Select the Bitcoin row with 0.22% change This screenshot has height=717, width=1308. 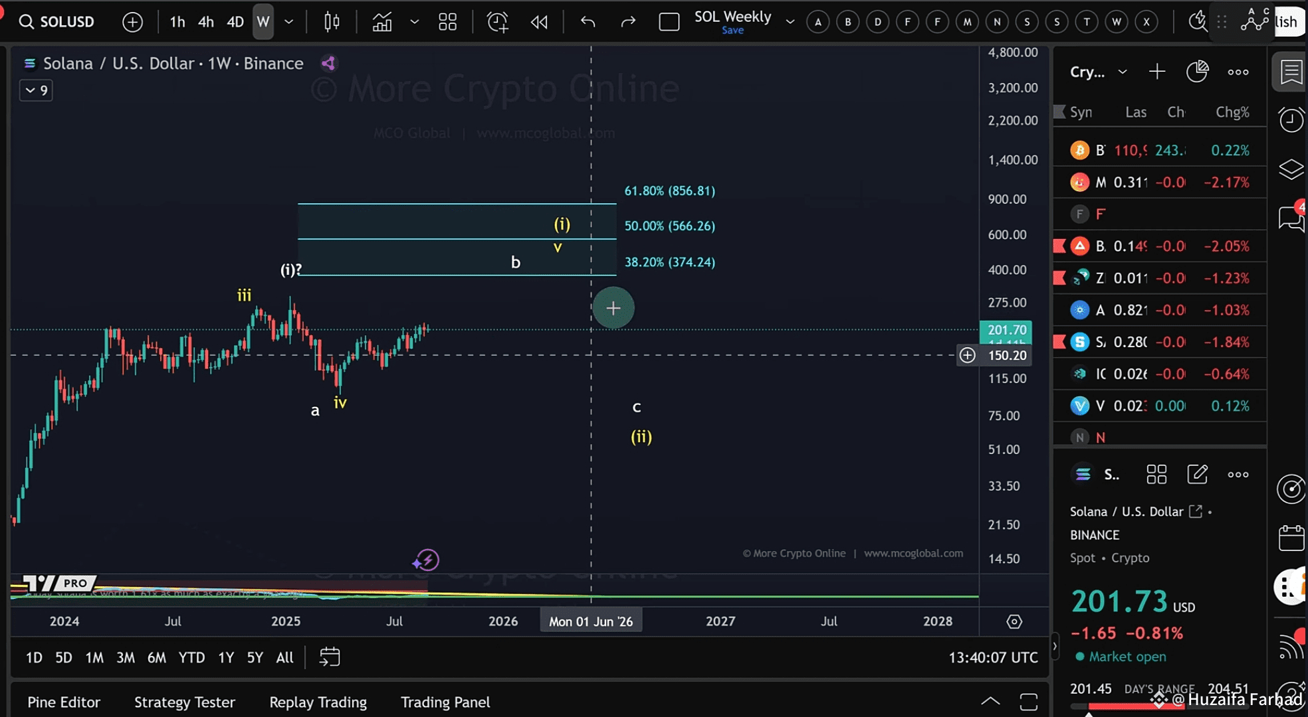point(1160,150)
